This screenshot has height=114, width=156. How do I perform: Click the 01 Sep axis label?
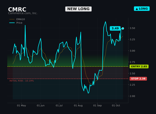click(x=97, y=106)
